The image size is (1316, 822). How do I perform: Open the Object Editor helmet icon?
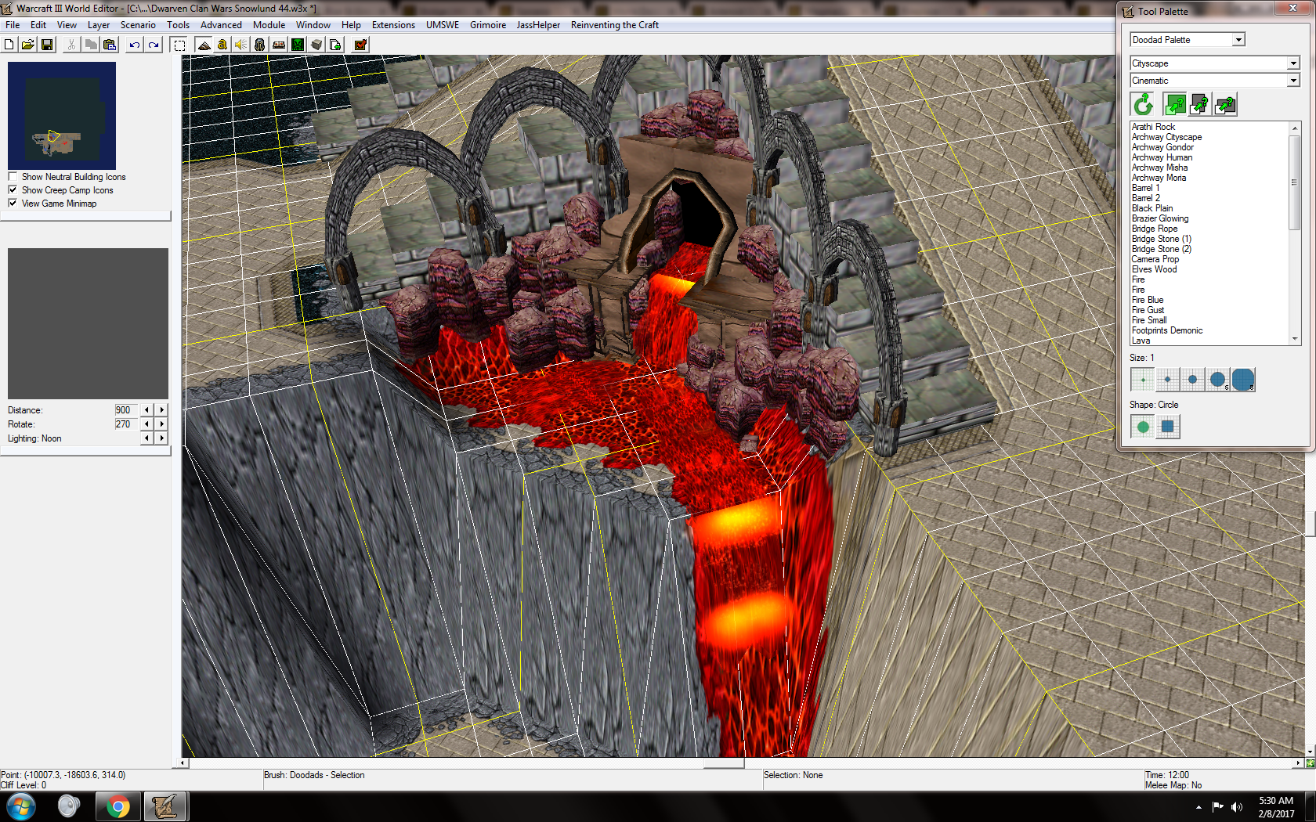(x=260, y=45)
